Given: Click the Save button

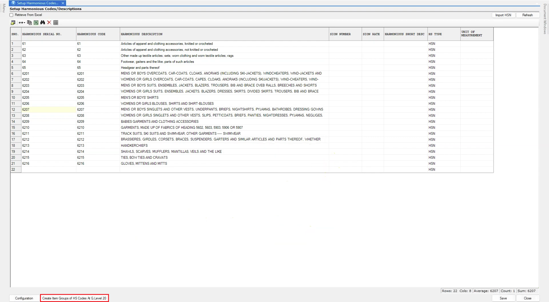Looking at the screenshot, I should [503, 298].
